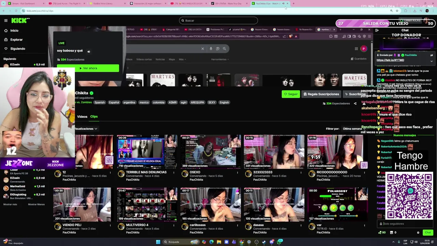
Task: Open options menu for carlitossss clip
Action: [237, 225]
